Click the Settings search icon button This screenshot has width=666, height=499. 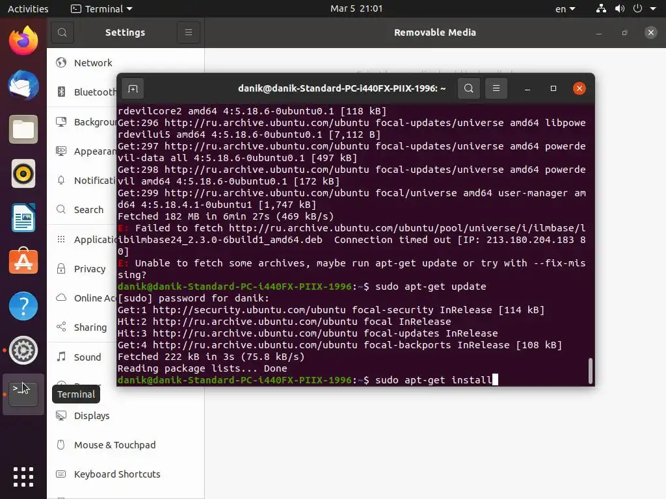[62, 32]
